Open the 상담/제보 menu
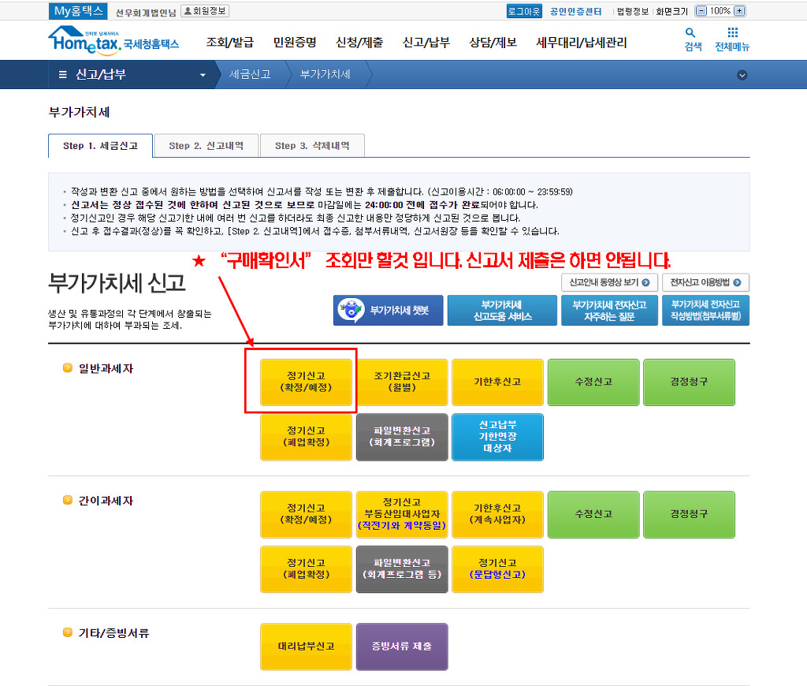The image size is (807, 686). pos(493,43)
